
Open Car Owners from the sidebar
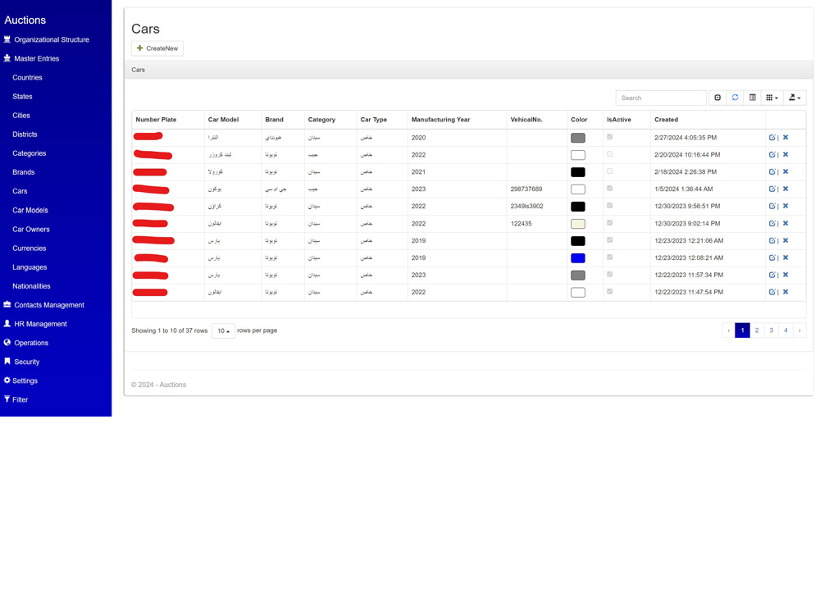pyautogui.click(x=31, y=229)
